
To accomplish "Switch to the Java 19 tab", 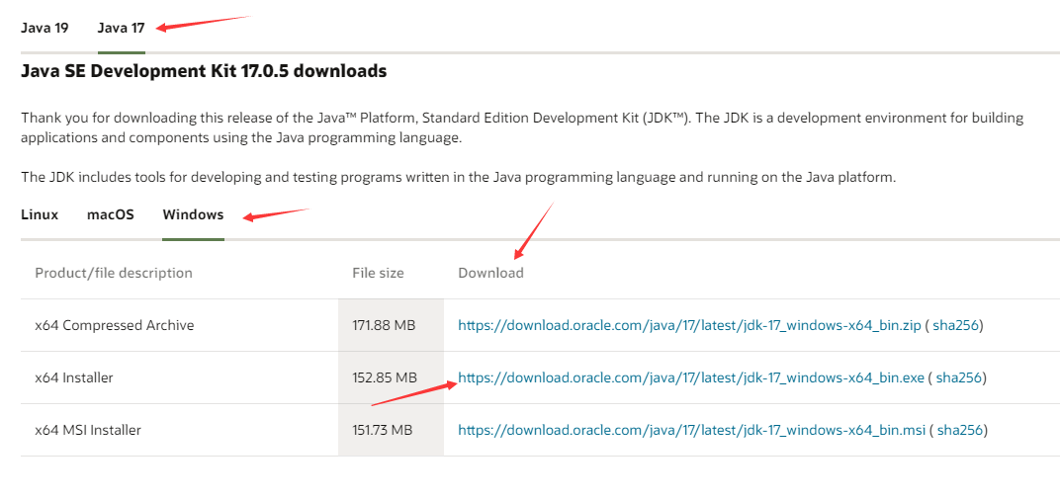I will 44,28.
